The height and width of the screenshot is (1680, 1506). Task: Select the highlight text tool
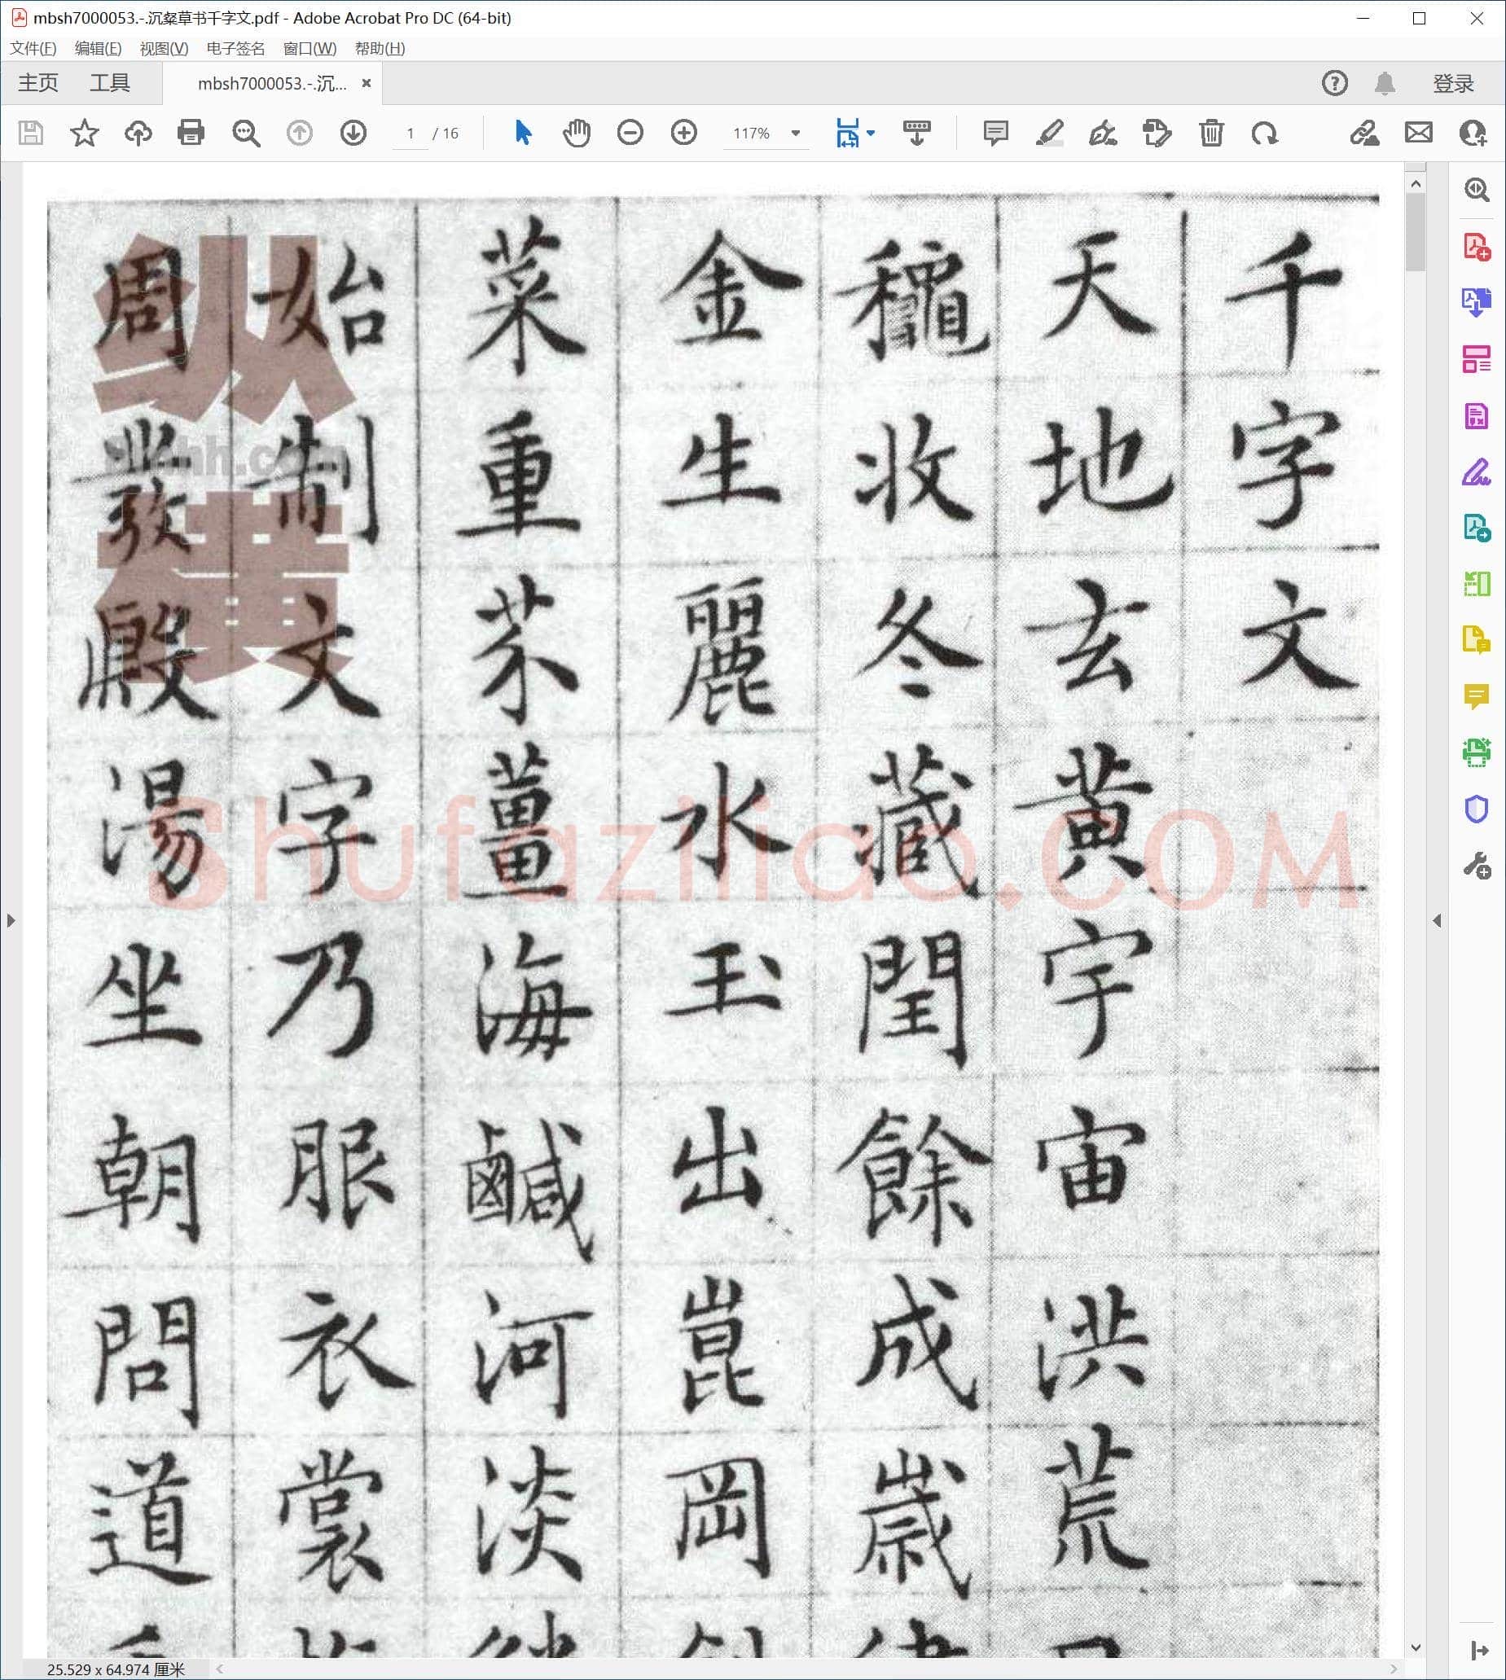click(x=1049, y=134)
